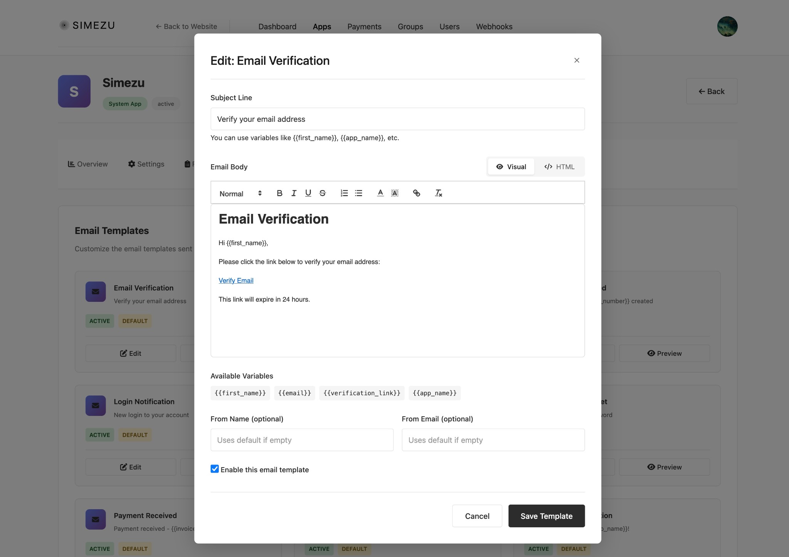Screen dimensions: 789x557
Task: Click the Simezu app S icon
Action: [74, 91]
